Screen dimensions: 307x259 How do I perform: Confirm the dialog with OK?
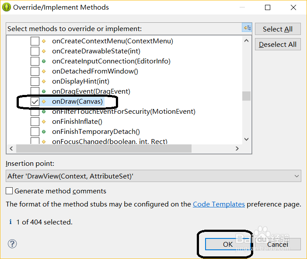tap(228, 244)
